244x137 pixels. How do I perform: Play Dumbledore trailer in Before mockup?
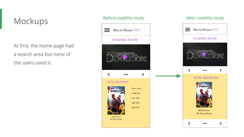point(125,57)
